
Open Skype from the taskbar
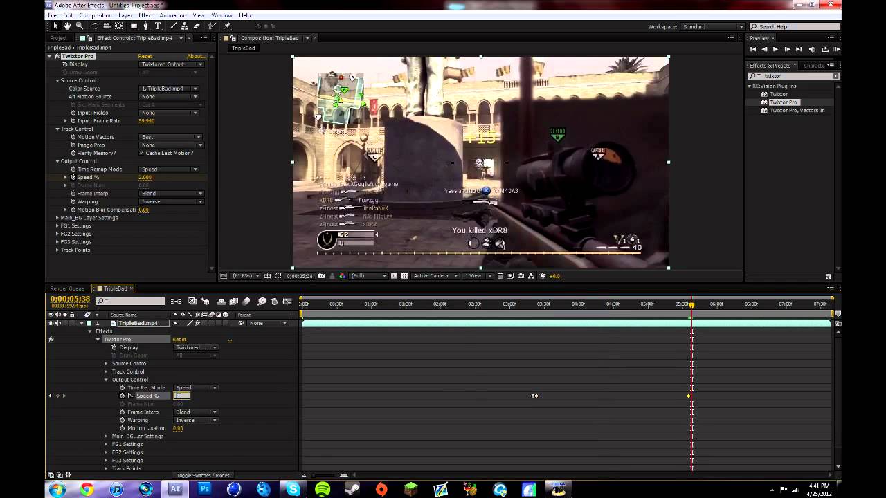pos(293,489)
